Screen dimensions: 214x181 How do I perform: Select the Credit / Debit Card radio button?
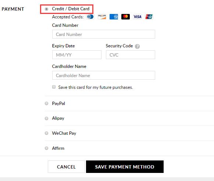click(47, 9)
